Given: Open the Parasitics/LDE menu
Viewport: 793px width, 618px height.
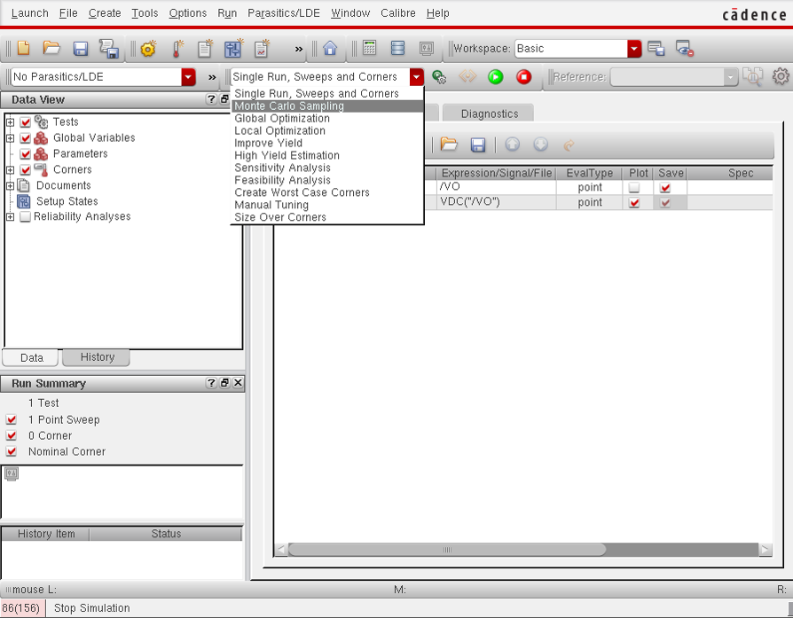Looking at the screenshot, I should pos(283,13).
